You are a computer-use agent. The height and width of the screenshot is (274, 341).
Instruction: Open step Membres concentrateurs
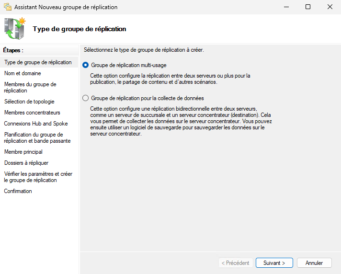(32, 113)
